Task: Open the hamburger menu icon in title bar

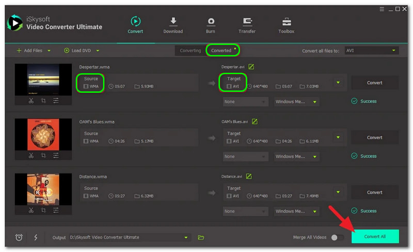Action: pos(382,9)
